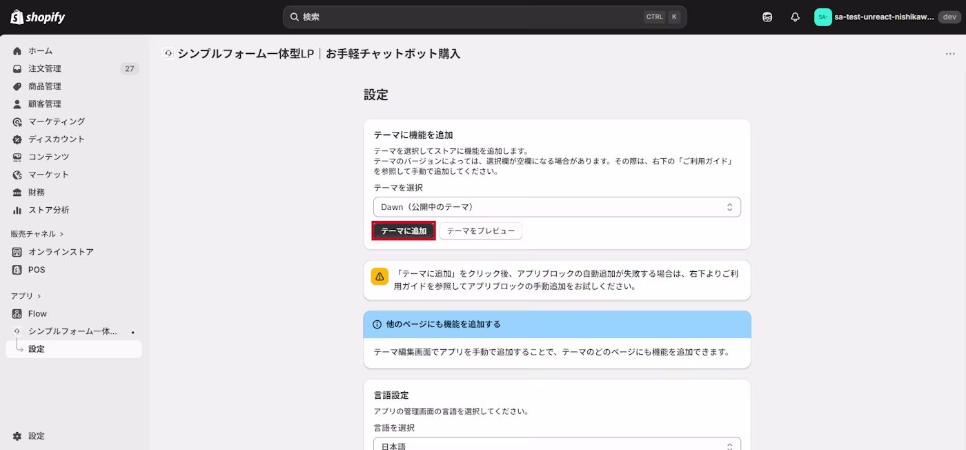Click the 言語設定 heading
Screen dimensions: 966x450
[x=391, y=395]
